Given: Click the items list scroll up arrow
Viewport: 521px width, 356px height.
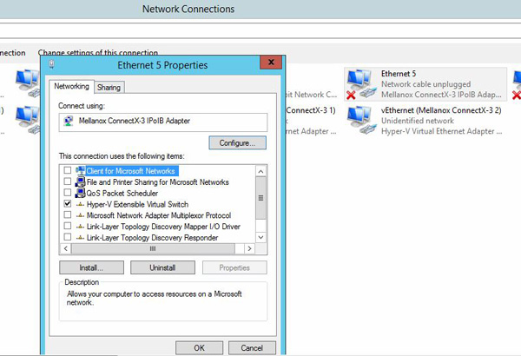Looking at the screenshot, I should click(260, 171).
